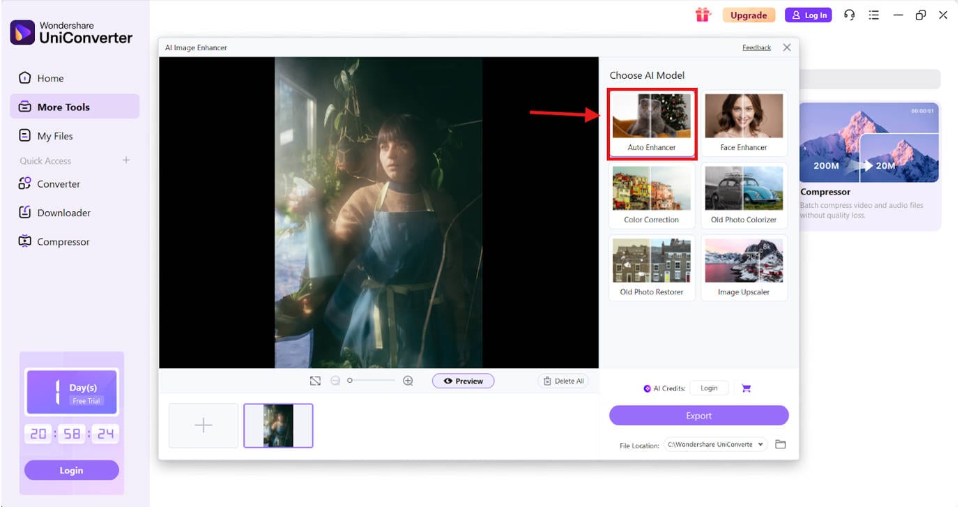
Task: Open Compressor from Quick Access
Action: [75, 242]
